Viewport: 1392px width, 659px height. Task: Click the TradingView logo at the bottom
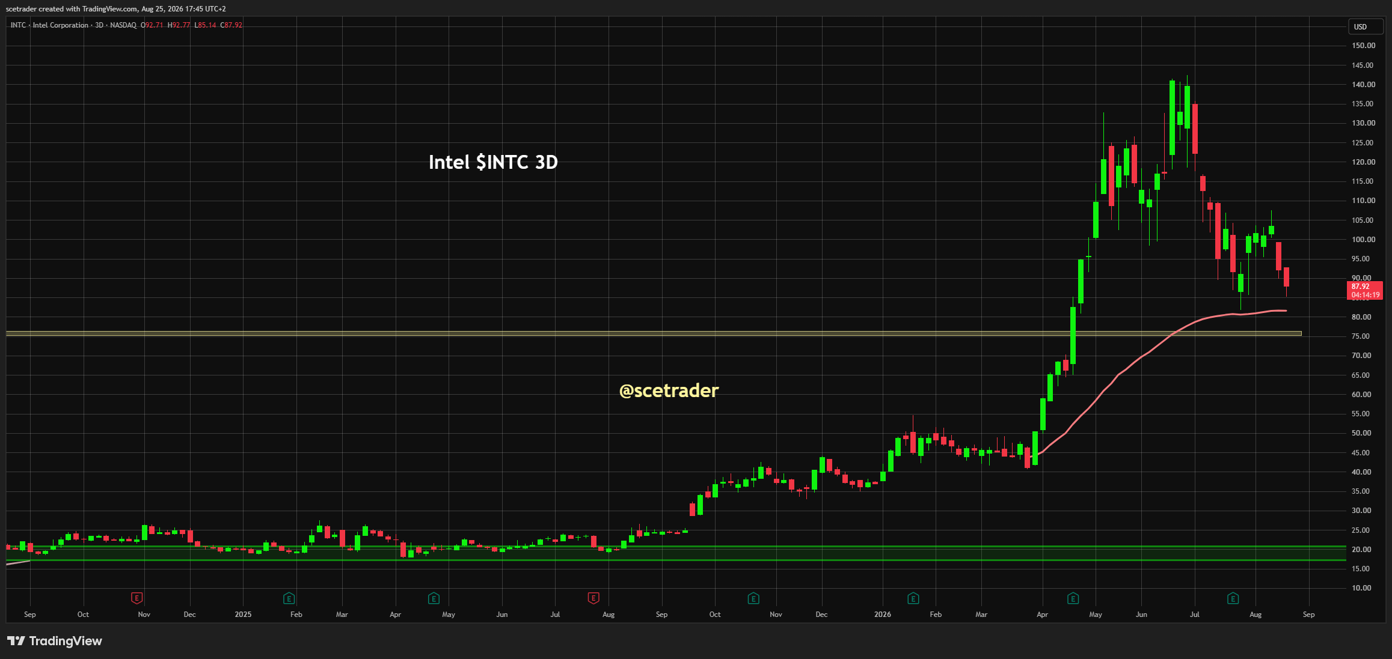coord(55,641)
